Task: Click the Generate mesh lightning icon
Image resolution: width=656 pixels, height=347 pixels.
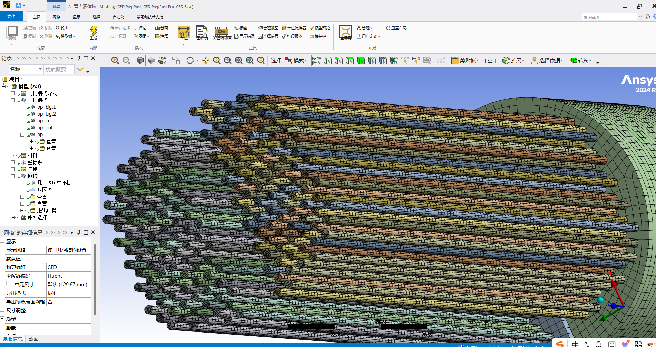Action: (94, 32)
